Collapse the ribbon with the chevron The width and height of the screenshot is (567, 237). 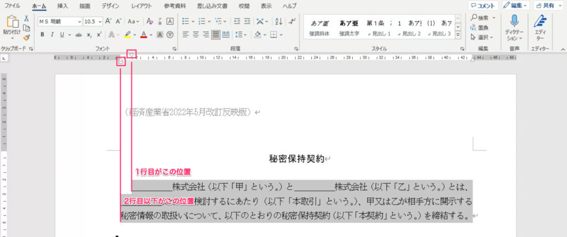tap(563, 49)
